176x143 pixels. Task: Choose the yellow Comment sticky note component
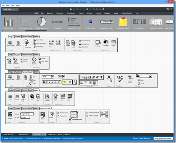(123, 23)
